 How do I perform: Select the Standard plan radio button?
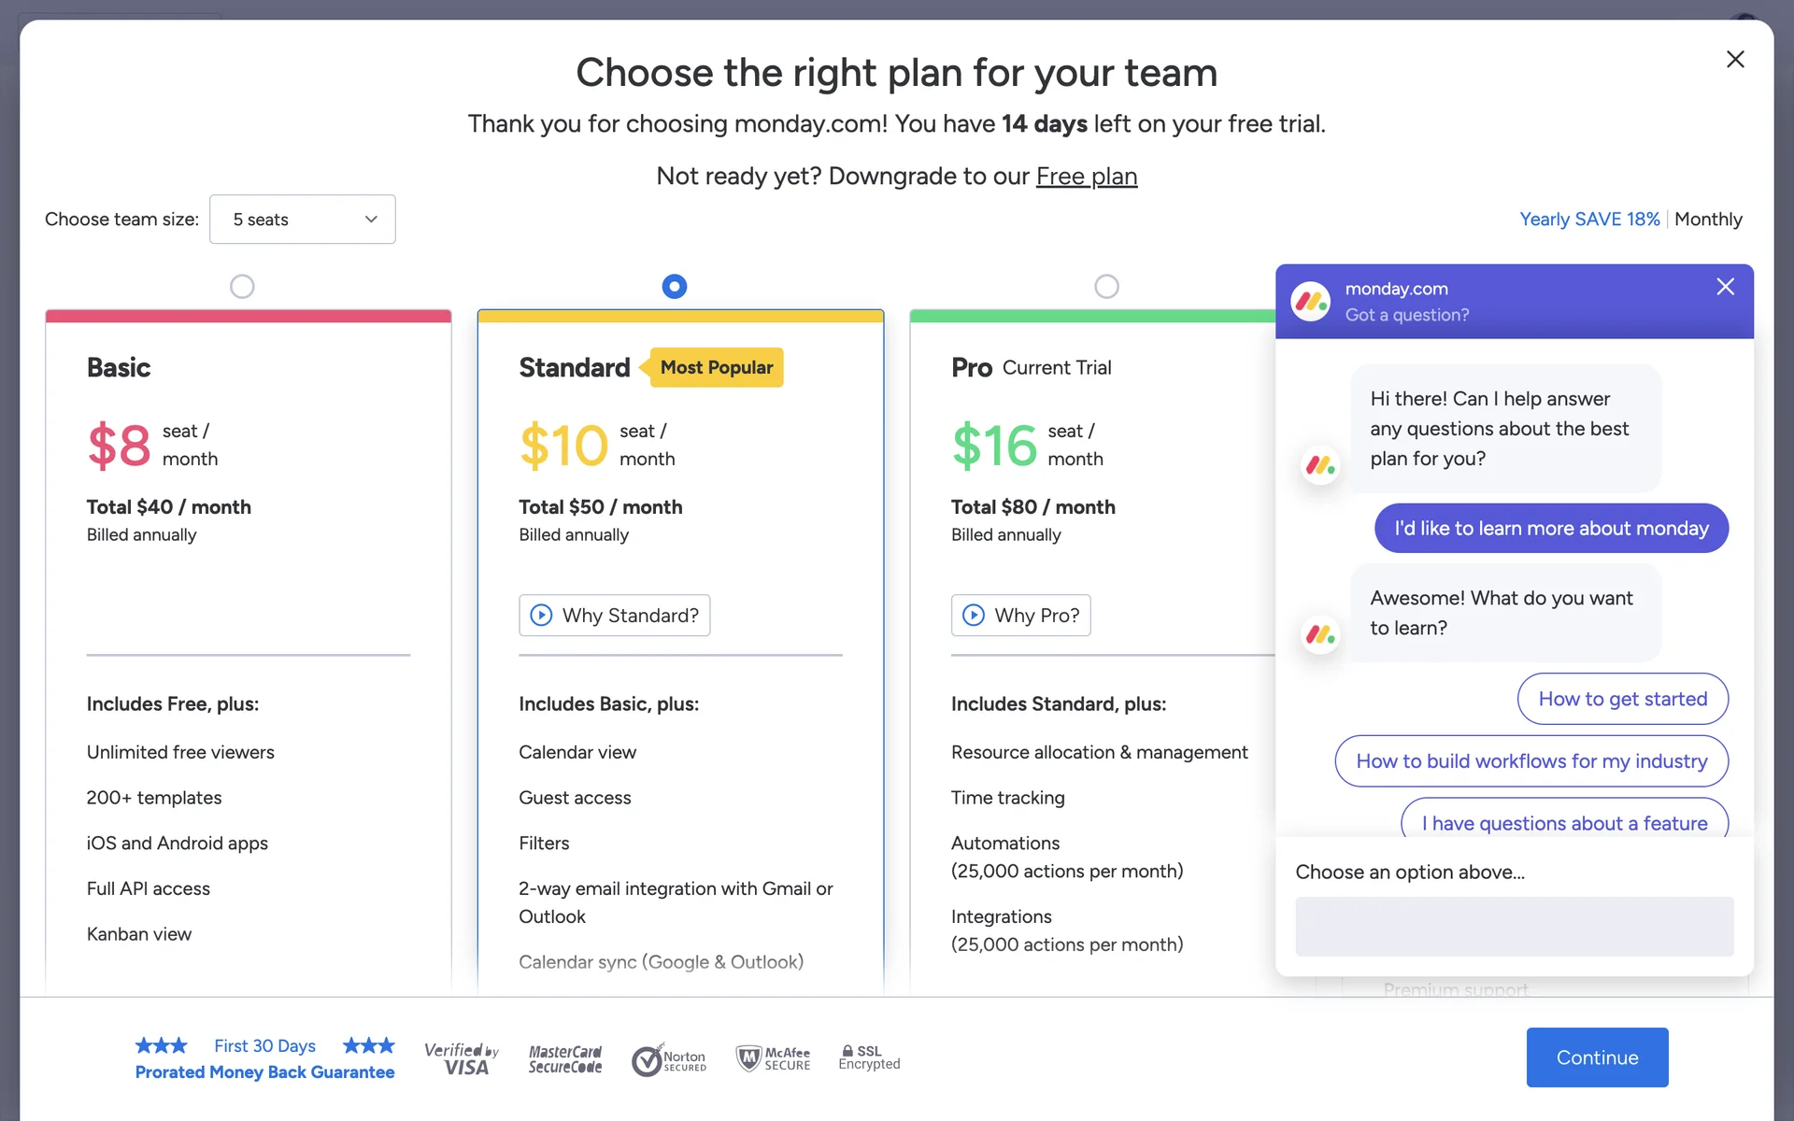coord(674,286)
